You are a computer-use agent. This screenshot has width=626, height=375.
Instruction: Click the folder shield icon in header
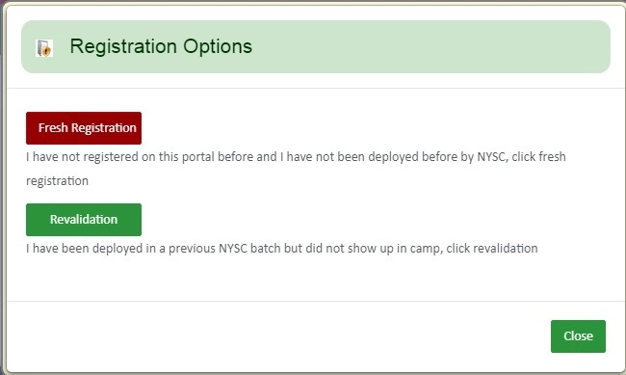(44, 48)
